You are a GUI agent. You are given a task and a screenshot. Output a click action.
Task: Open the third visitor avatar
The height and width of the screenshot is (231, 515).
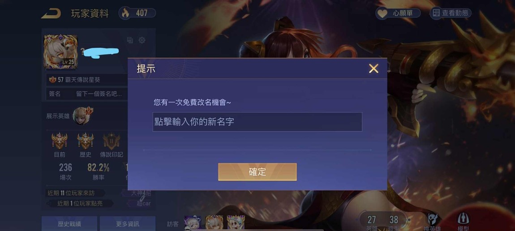pyautogui.click(x=236, y=223)
